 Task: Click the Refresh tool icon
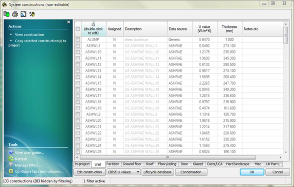pos(11,159)
